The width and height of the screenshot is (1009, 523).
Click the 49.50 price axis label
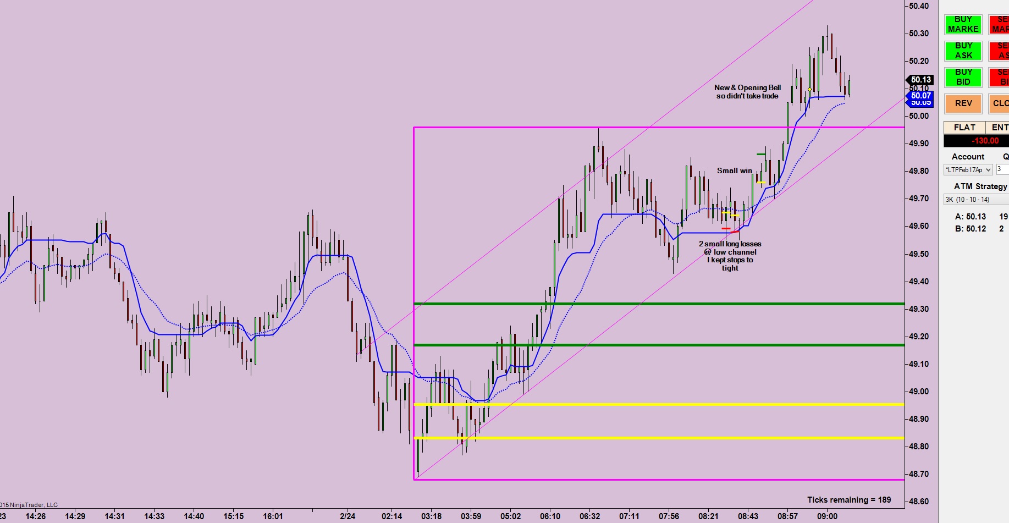coord(919,254)
